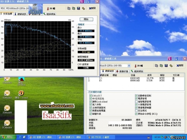Switch to the 效率指標 benchmark tab
187x140 pixels.
coord(6,14)
